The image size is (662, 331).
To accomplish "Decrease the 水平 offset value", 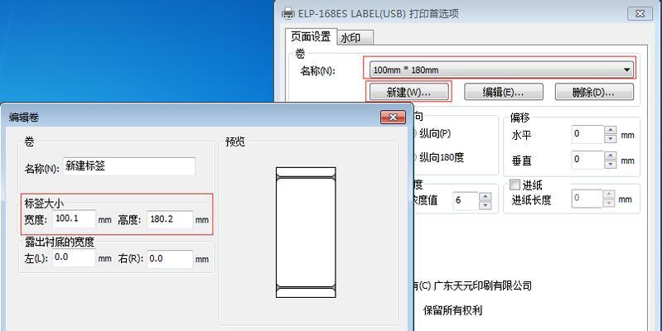I will 611,139.
